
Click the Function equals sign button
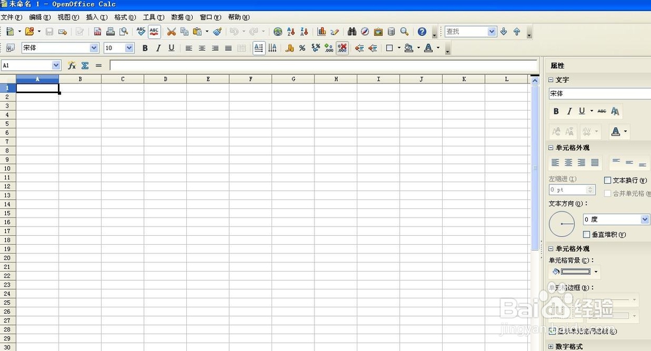coord(98,65)
